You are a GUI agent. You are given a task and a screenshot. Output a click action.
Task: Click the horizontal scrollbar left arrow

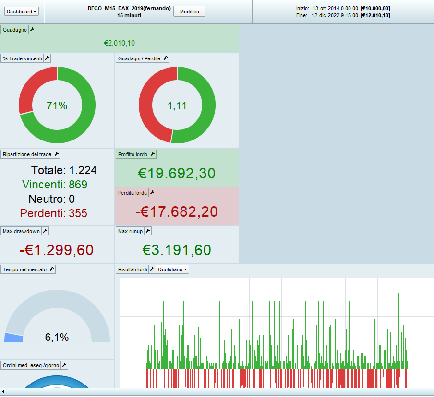(x=3, y=392)
